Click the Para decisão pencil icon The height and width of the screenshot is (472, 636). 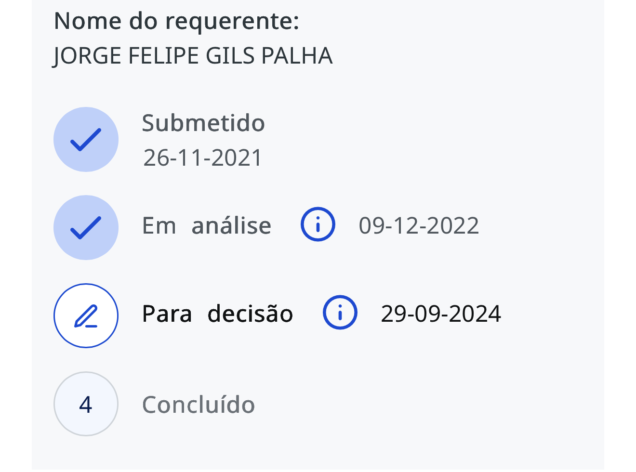pyautogui.click(x=86, y=316)
